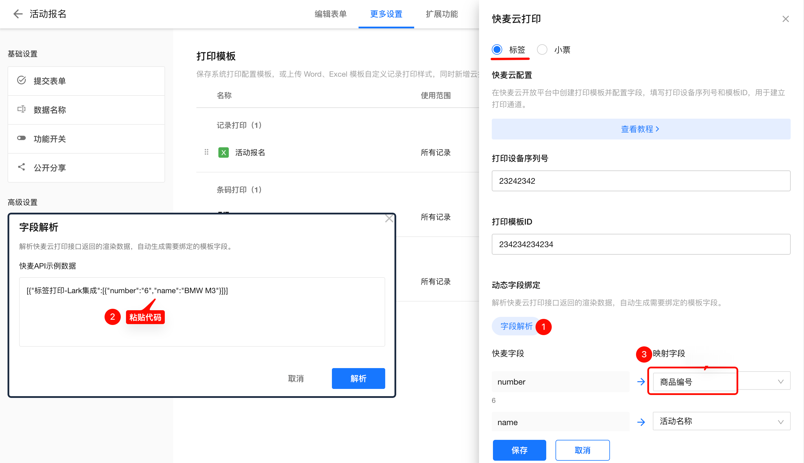Select the 小票 radio option
804x463 pixels.
pos(542,49)
